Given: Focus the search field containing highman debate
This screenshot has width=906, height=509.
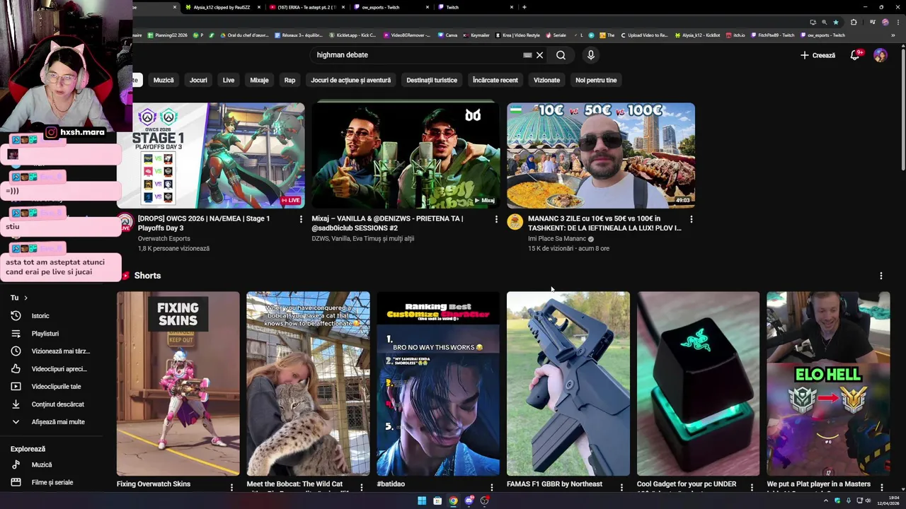Looking at the screenshot, I should (418, 55).
